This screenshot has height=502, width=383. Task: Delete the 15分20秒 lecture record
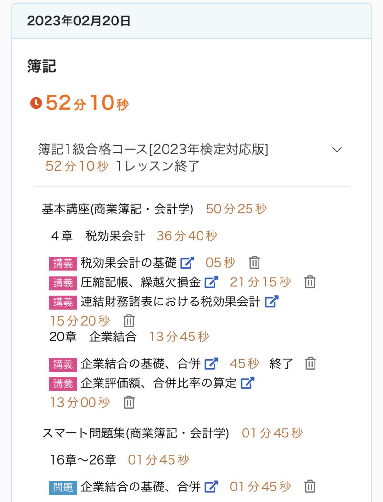point(129,321)
